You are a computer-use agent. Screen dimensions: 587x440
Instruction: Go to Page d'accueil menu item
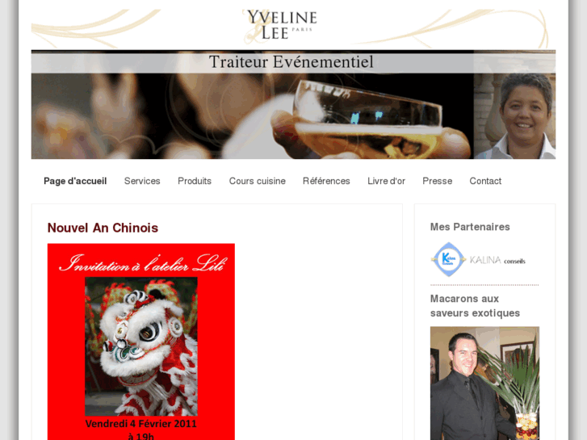75,181
